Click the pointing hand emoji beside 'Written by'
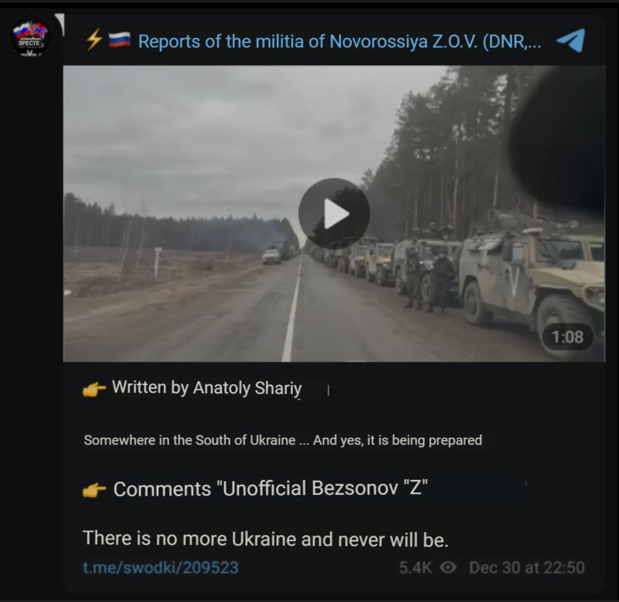619x602 pixels. pyautogui.click(x=94, y=389)
